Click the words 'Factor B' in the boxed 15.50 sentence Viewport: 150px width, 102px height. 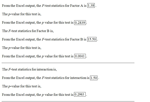click(x=76, y=39)
